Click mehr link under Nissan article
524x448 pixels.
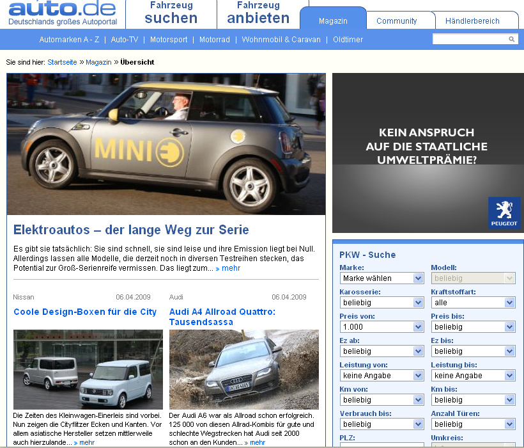(84, 442)
